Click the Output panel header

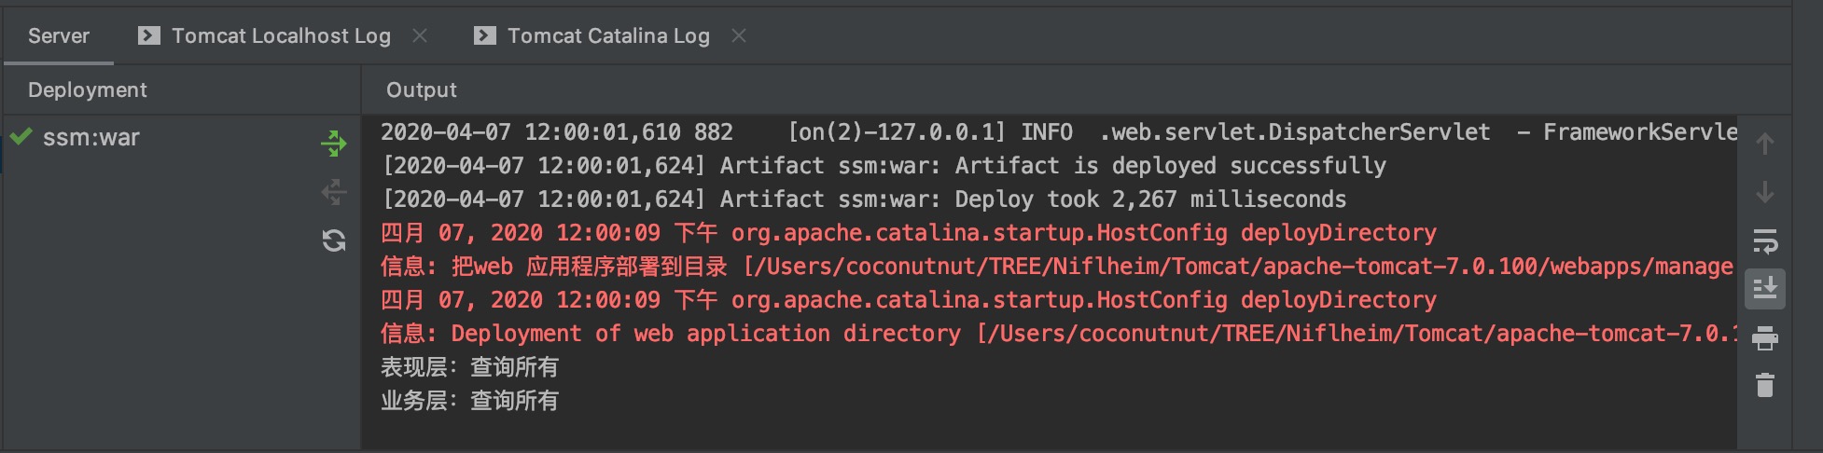[422, 90]
